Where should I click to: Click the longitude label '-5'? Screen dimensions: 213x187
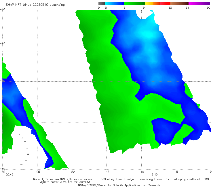click(x=176, y=172)
